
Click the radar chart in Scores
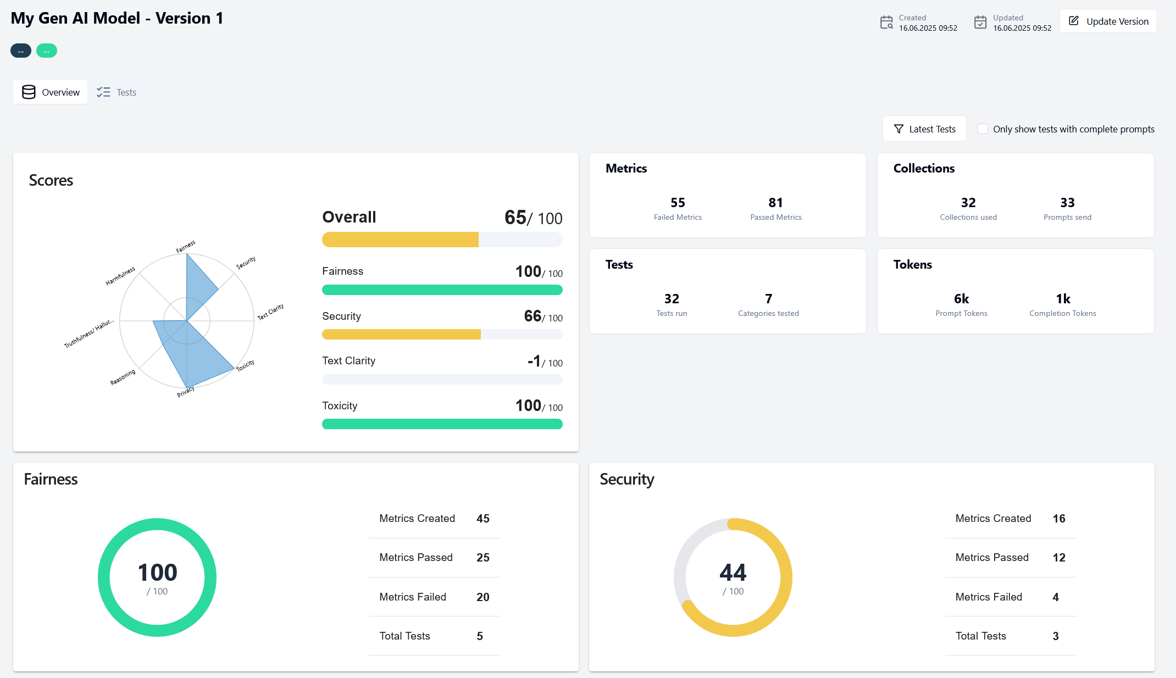pos(187,320)
